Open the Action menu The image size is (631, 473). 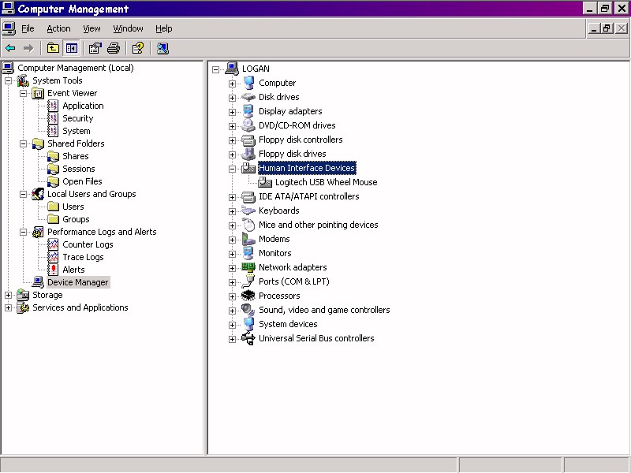click(x=58, y=28)
